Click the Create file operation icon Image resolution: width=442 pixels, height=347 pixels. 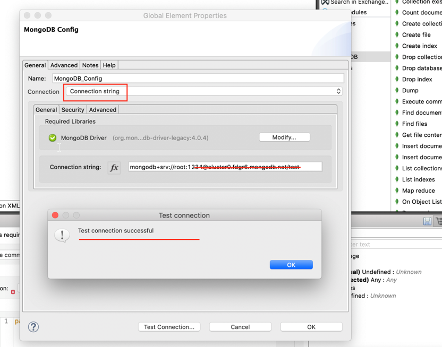[x=397, y=34]
